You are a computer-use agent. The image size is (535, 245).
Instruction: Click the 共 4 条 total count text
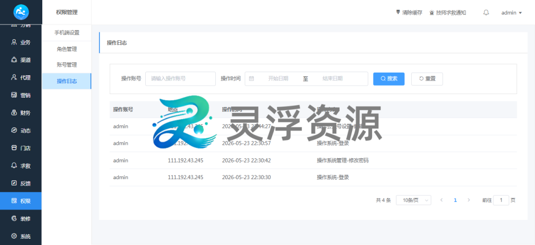point(383,200)
